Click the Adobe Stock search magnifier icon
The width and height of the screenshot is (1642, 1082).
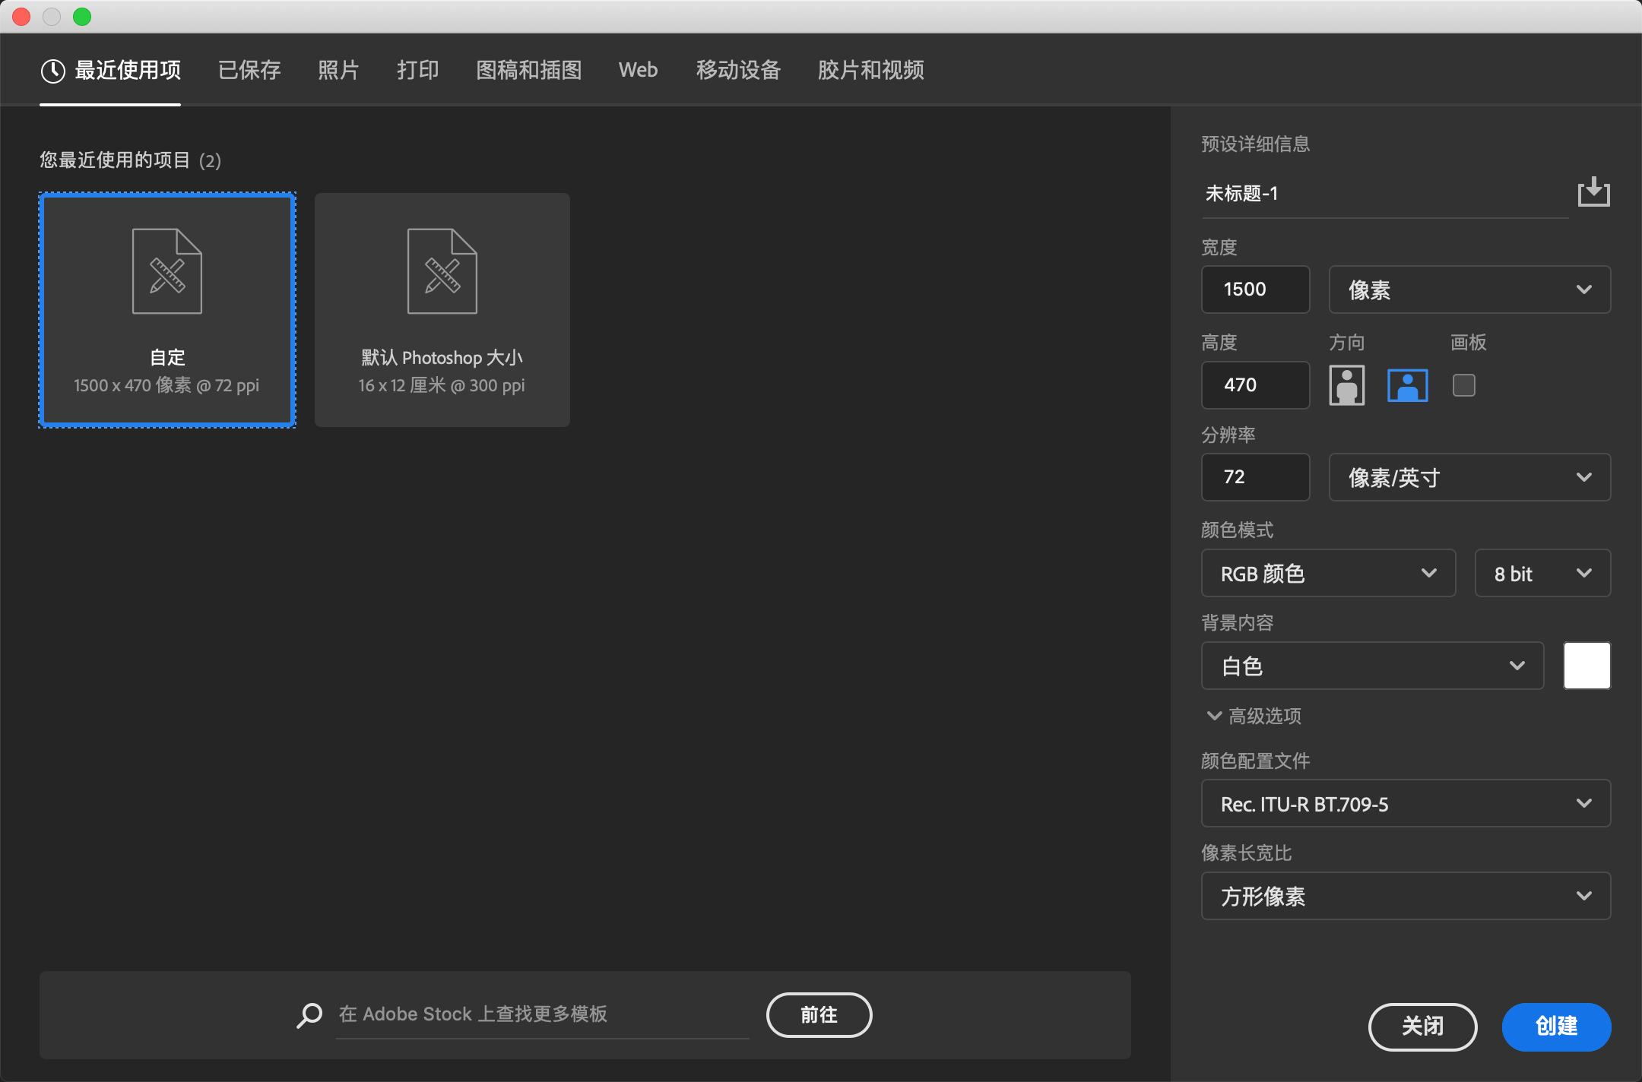(x=309, y=1015)
